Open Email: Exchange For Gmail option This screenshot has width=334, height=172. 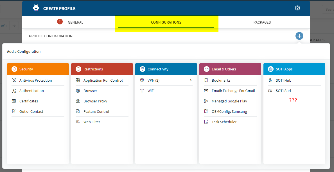pyautogui.click(x=233, y=91)
